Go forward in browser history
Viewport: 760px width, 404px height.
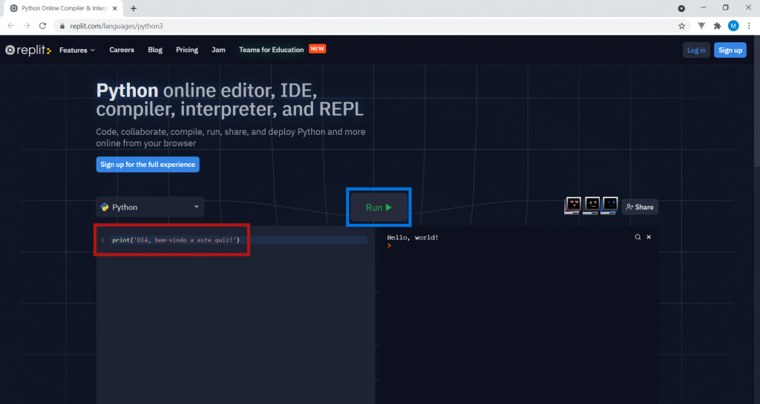27,26
